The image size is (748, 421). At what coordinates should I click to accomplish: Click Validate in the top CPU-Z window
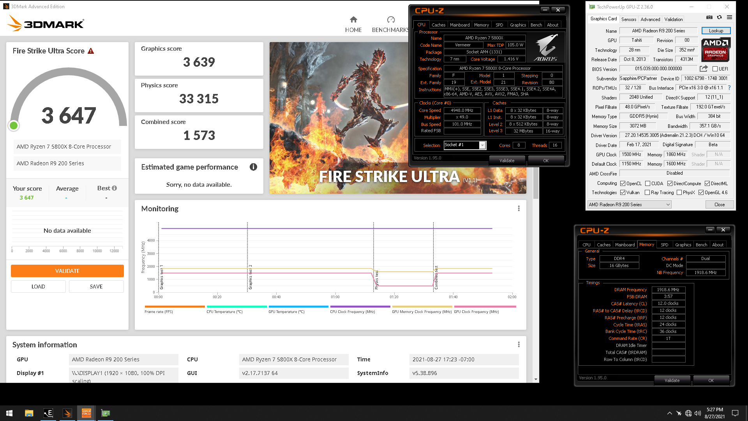coord(507,161)
